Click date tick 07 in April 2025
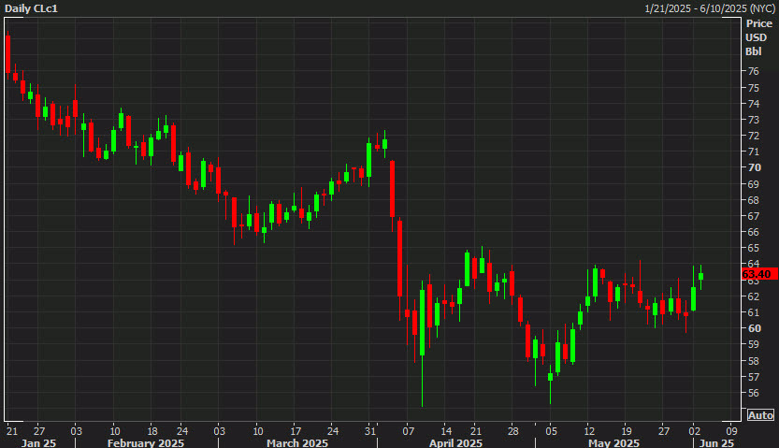779x448 pixels. (x=409, y=431)
